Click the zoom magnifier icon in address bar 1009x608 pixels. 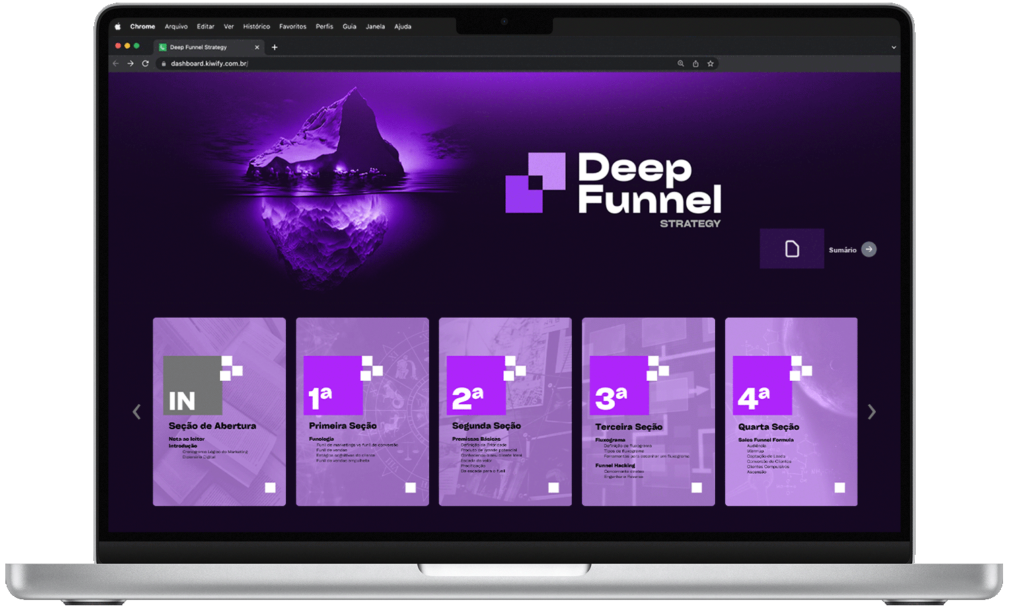coord(681,63)
